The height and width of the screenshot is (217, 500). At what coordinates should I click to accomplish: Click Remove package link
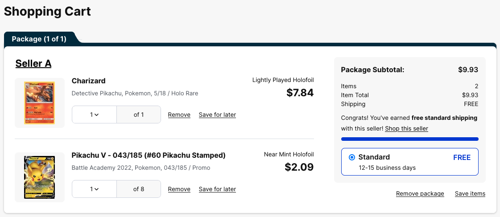(x=420, y=193)
